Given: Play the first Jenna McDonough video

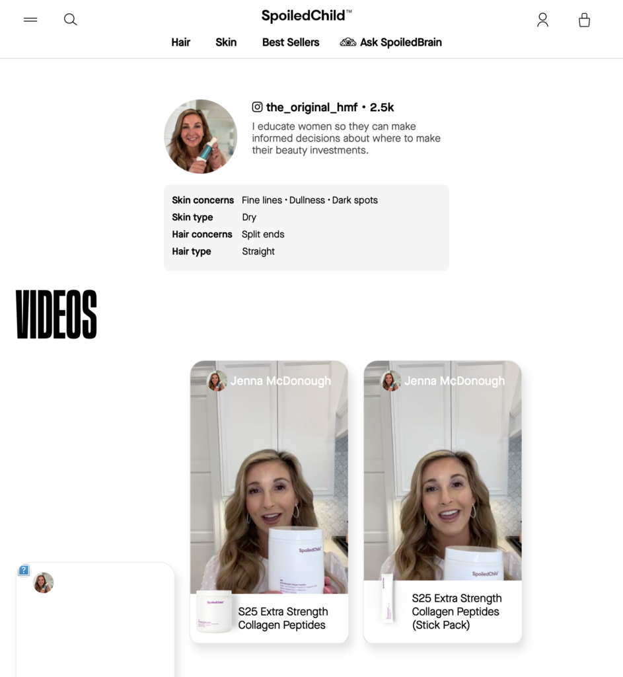Looking at the screenshot, I should tap(270, 477).
